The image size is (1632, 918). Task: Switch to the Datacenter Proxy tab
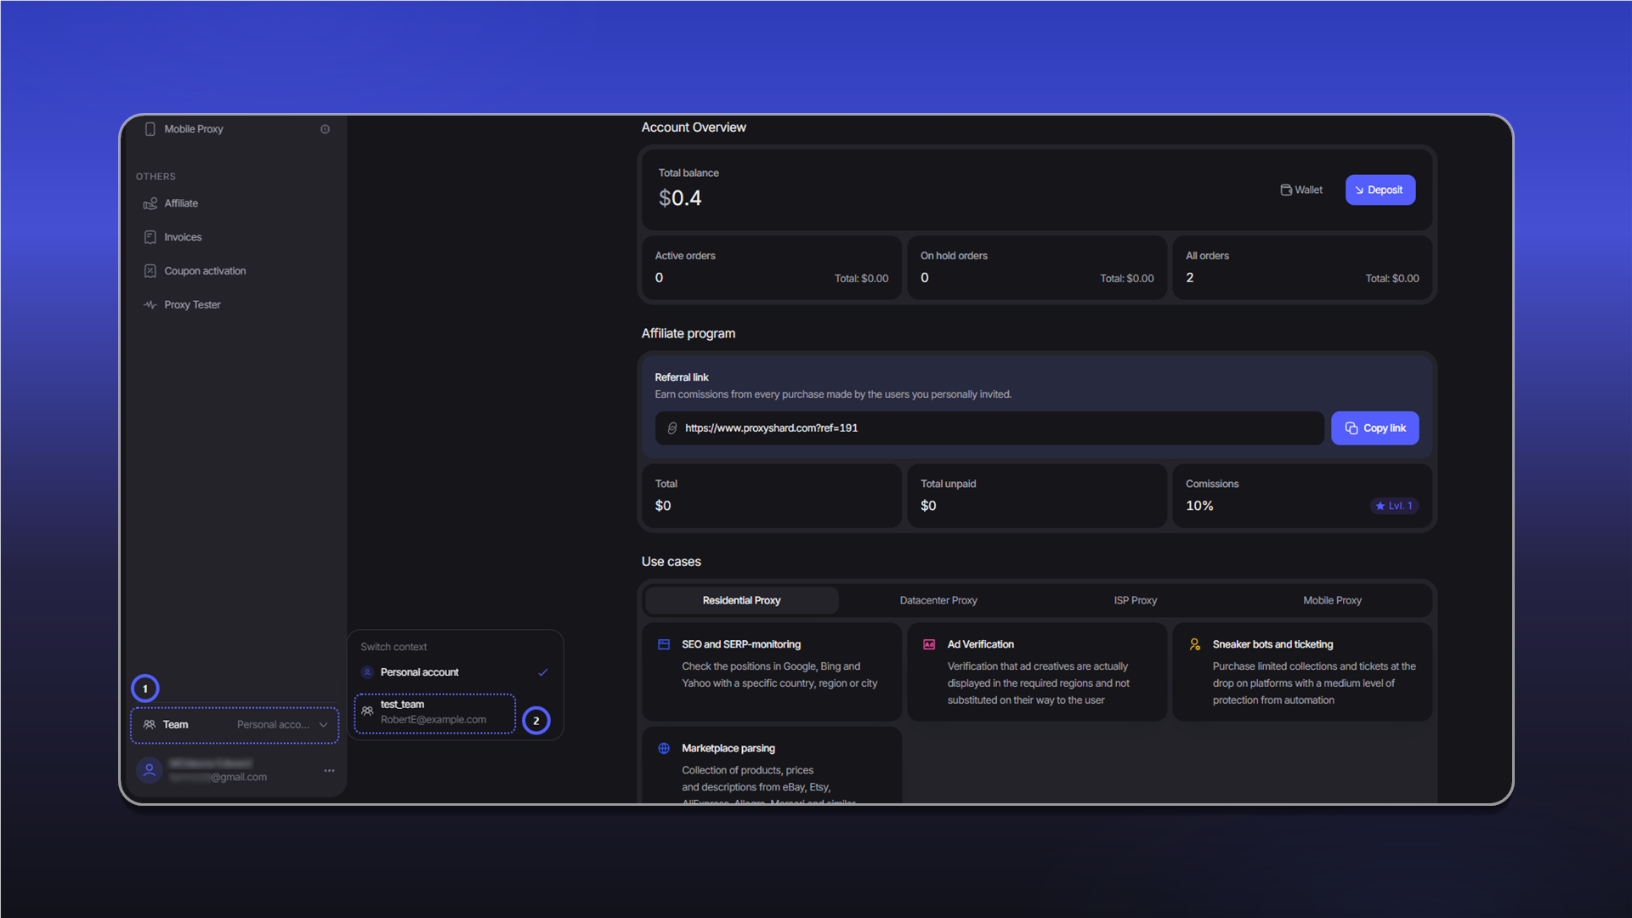click(938, 601)
